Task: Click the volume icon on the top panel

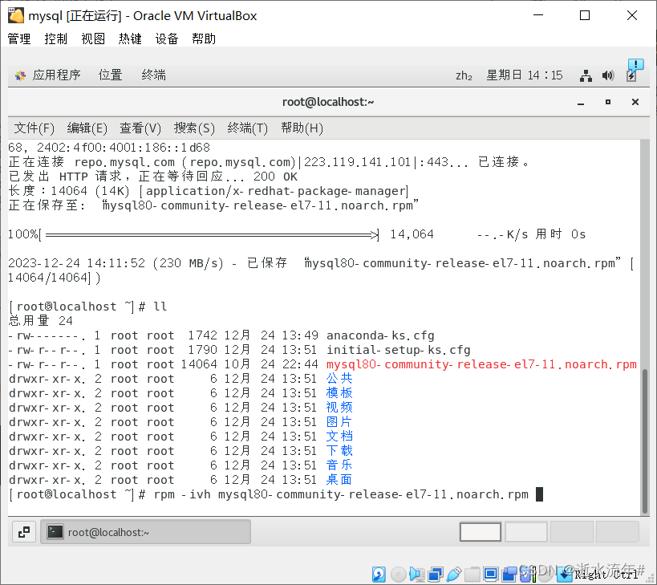Action: coord(607,75)
